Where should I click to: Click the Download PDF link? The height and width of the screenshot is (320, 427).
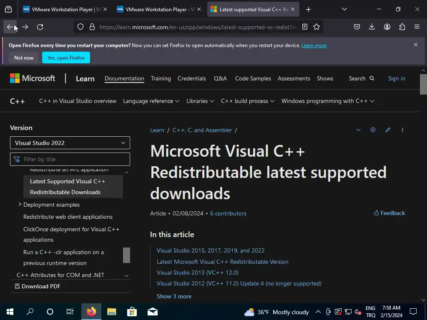tap(38, 286)
